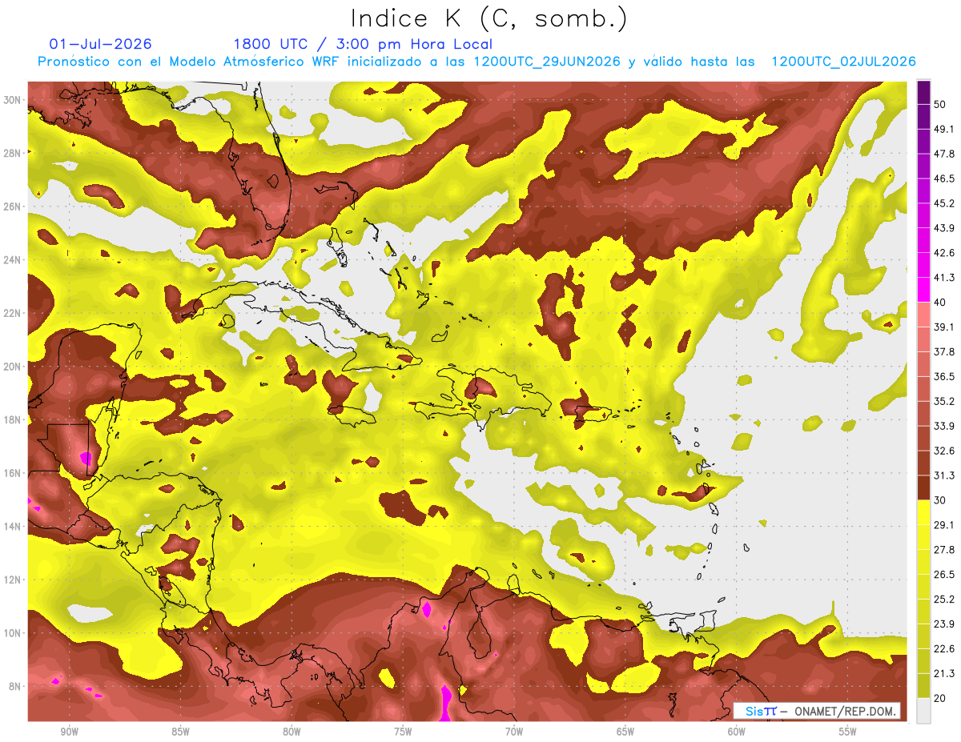
Task: Click the colorbar value 39.1
Action: click(945, 327)
